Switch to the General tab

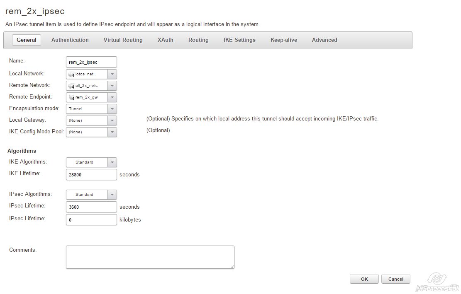point(27,40)
